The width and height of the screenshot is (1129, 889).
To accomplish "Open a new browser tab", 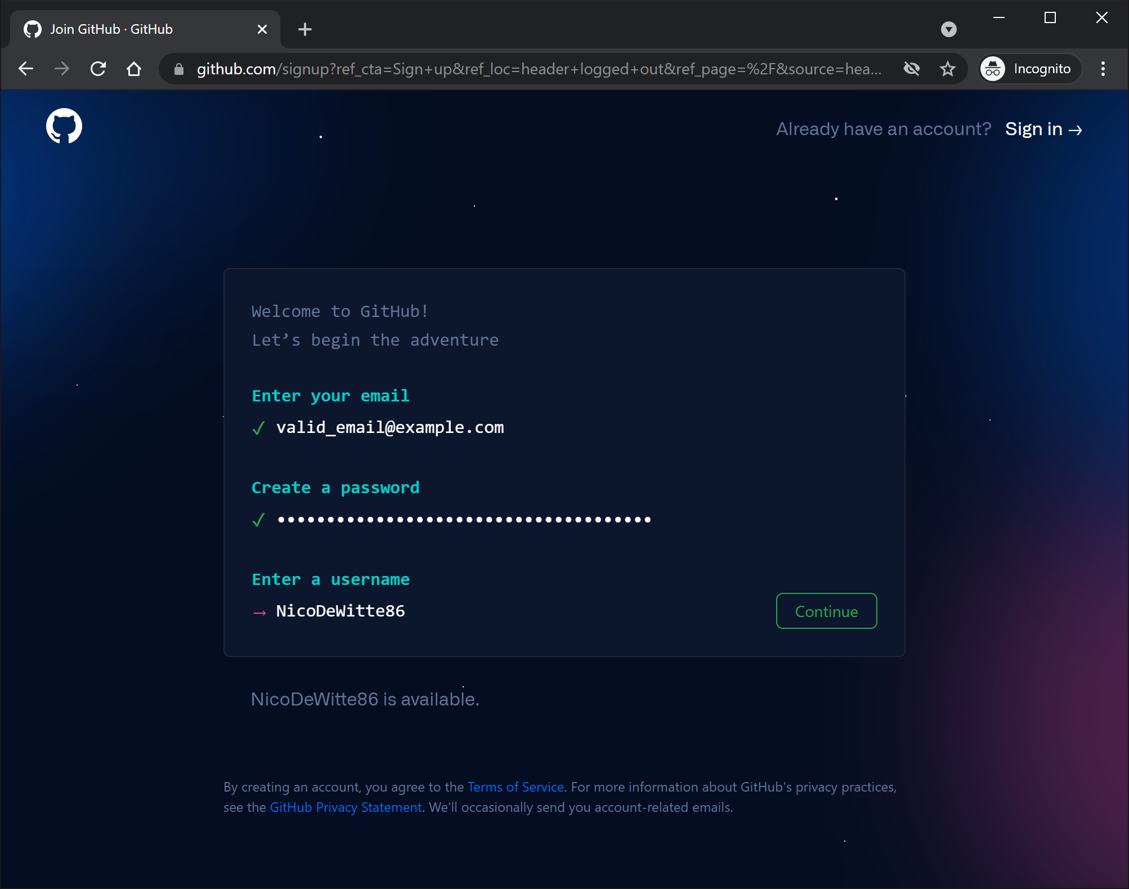I will pos(305,29).
